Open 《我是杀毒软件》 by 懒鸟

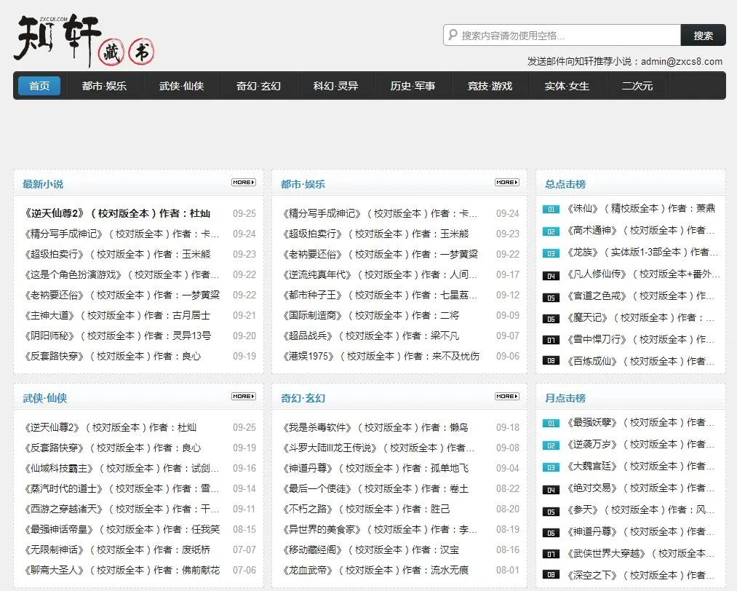coord(375,428)
